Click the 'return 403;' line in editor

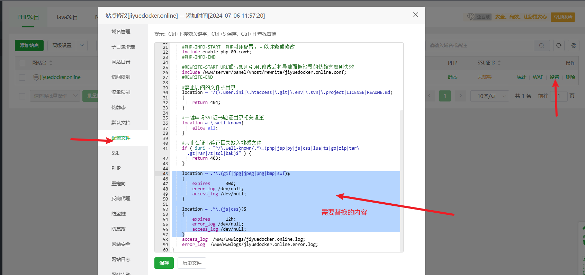206,158
